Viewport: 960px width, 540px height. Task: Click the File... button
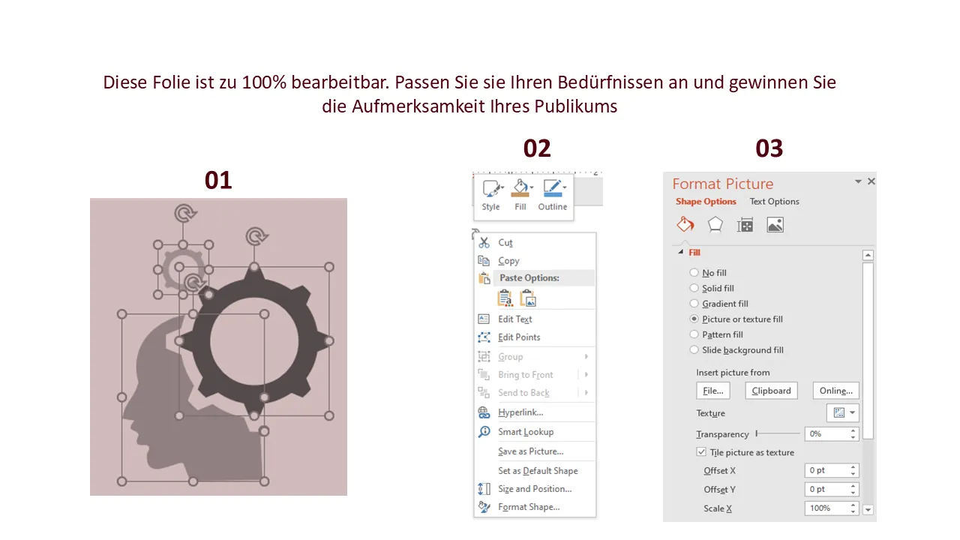click(712, 391)
